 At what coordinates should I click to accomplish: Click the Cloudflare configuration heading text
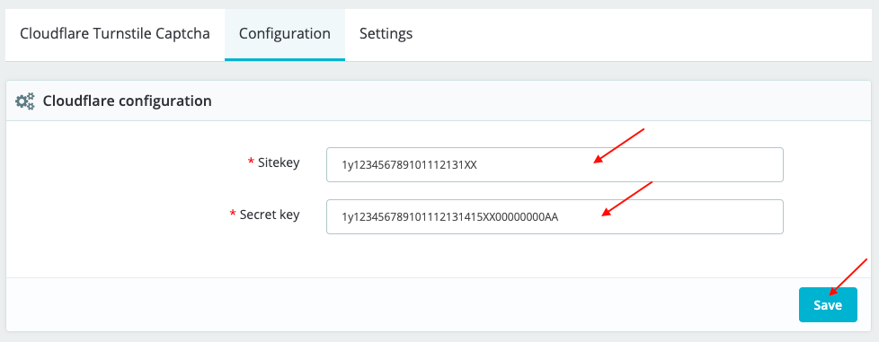pos(128,101)
